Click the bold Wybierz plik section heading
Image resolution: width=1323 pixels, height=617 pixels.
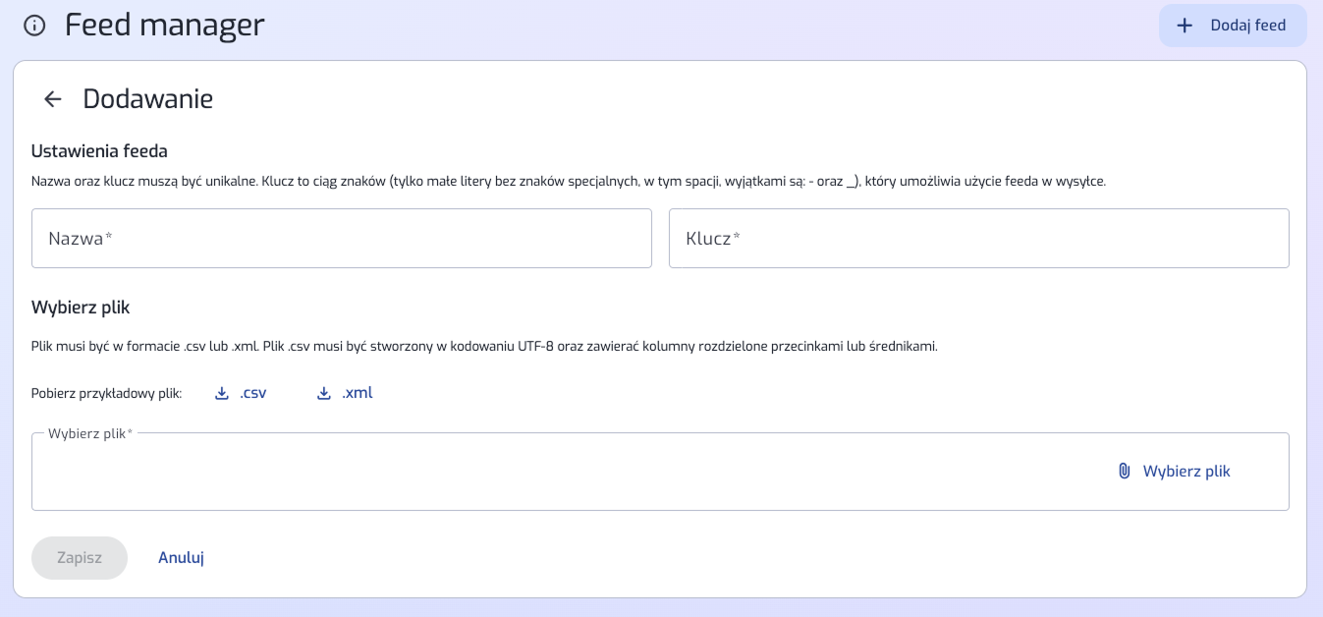81,308
